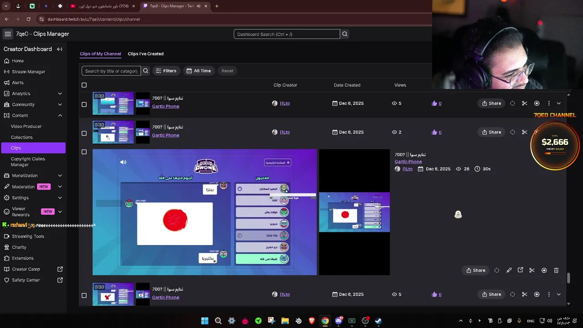The image size is (583, 328).
Task: Click the Reset filters button
Action: tap(227, 71)
